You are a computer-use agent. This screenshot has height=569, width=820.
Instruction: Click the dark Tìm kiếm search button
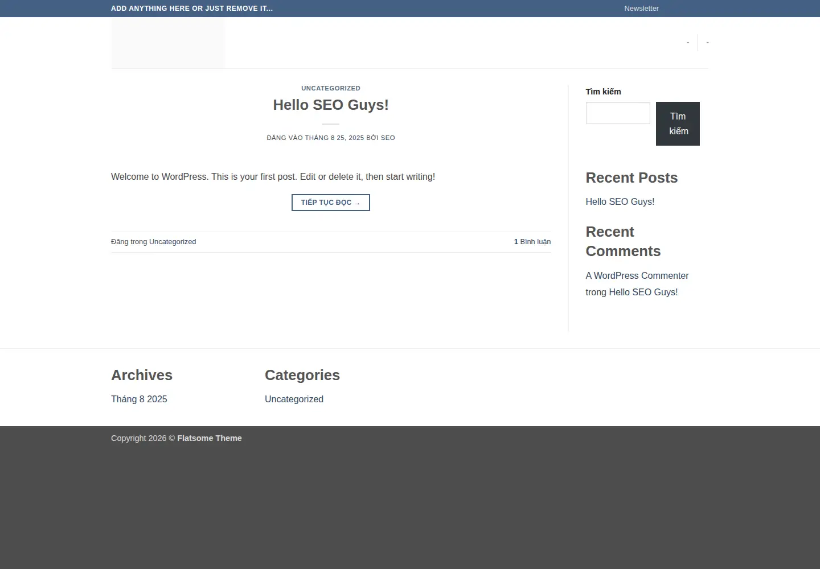click(x=678, y=123)
